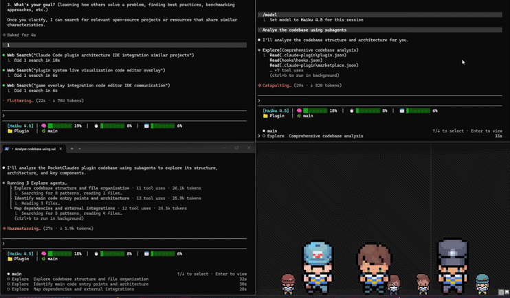Click the git branch icon in Fluttering pane
Viewport: 510px width, 298px height.
coord(43,131)
